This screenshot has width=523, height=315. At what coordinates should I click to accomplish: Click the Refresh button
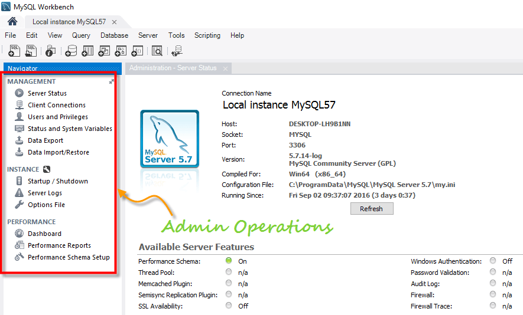click(372, 209)
